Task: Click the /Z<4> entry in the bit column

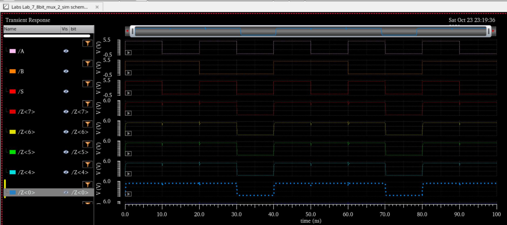Action: pyautogui.click(x=80, y=172)
